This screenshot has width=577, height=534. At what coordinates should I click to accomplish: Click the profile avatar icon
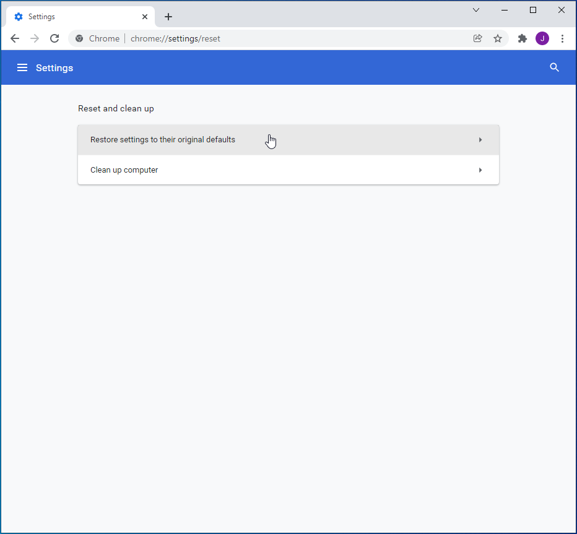[542, 38]
